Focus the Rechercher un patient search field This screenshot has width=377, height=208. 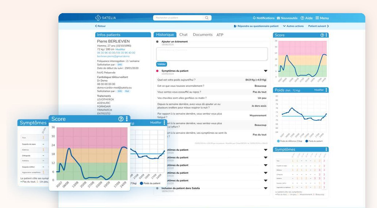point(179,18)
